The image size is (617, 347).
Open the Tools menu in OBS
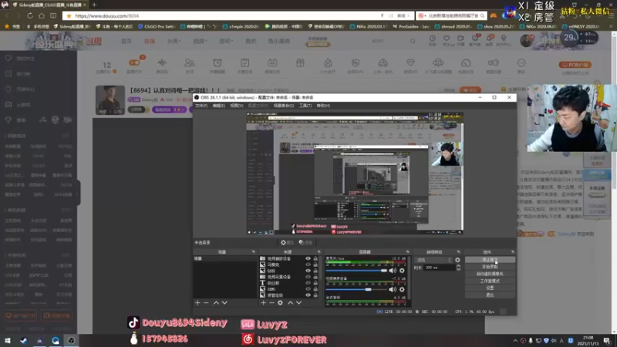click(x=305, y=106)
